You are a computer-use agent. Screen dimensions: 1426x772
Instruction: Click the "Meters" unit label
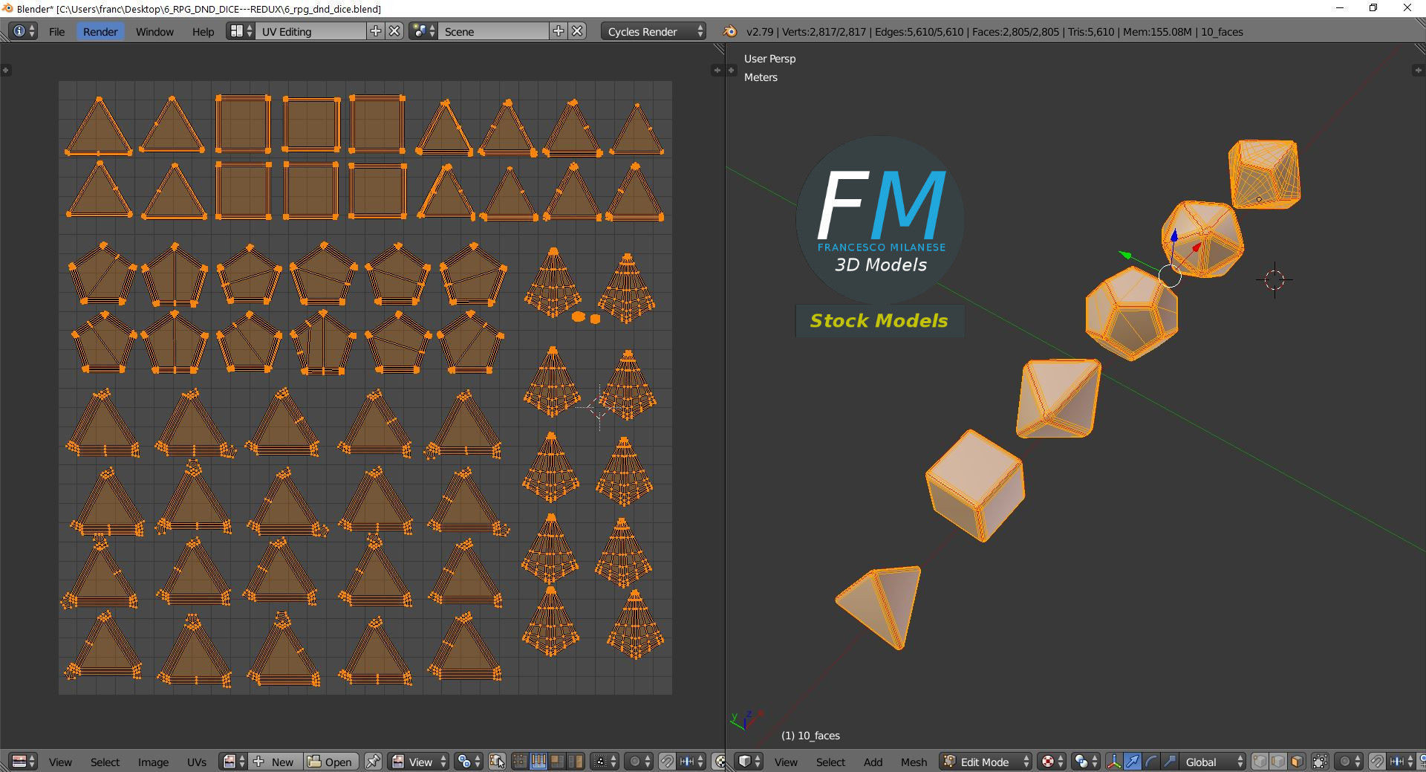[761, 77]
